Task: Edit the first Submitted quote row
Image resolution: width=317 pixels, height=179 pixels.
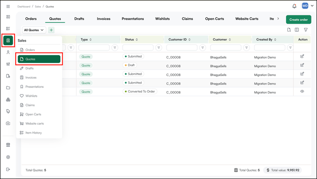Action: 302,56
